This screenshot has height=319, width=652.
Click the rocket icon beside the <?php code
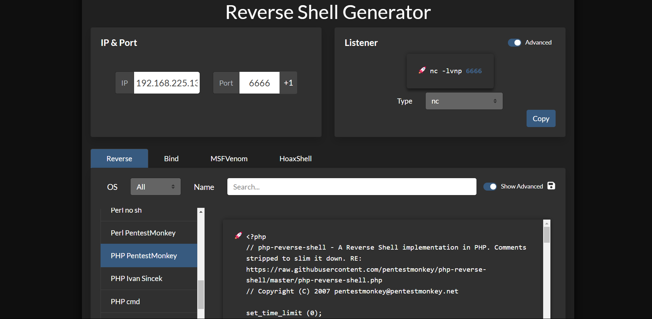(x=238, y=235)
